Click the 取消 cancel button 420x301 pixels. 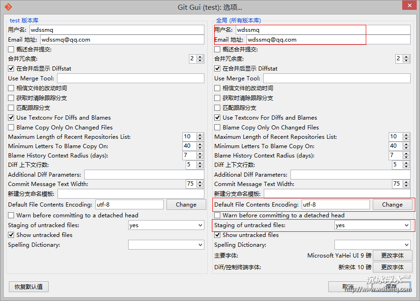coord(348,287)
